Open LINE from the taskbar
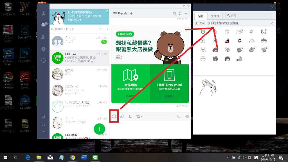Viewport: 288px width, 162px height. [95, 157]
